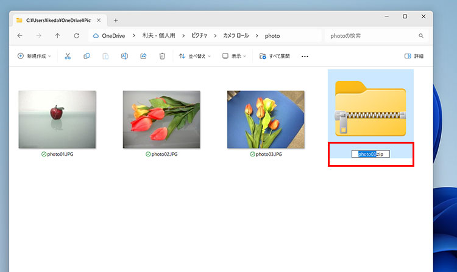
Task: Open the 並べ替え sort dropdown
Action: point(195,56)
